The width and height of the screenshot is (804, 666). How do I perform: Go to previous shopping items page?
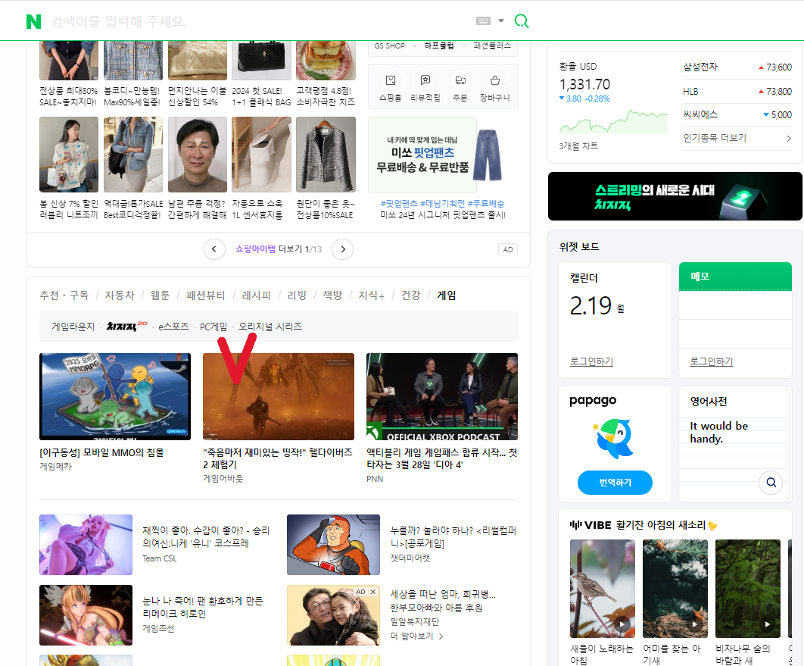pos(214,249)
